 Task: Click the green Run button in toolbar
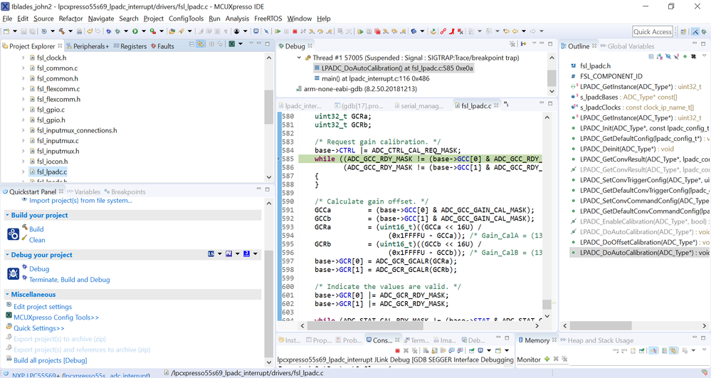click(x=135, y=31)
